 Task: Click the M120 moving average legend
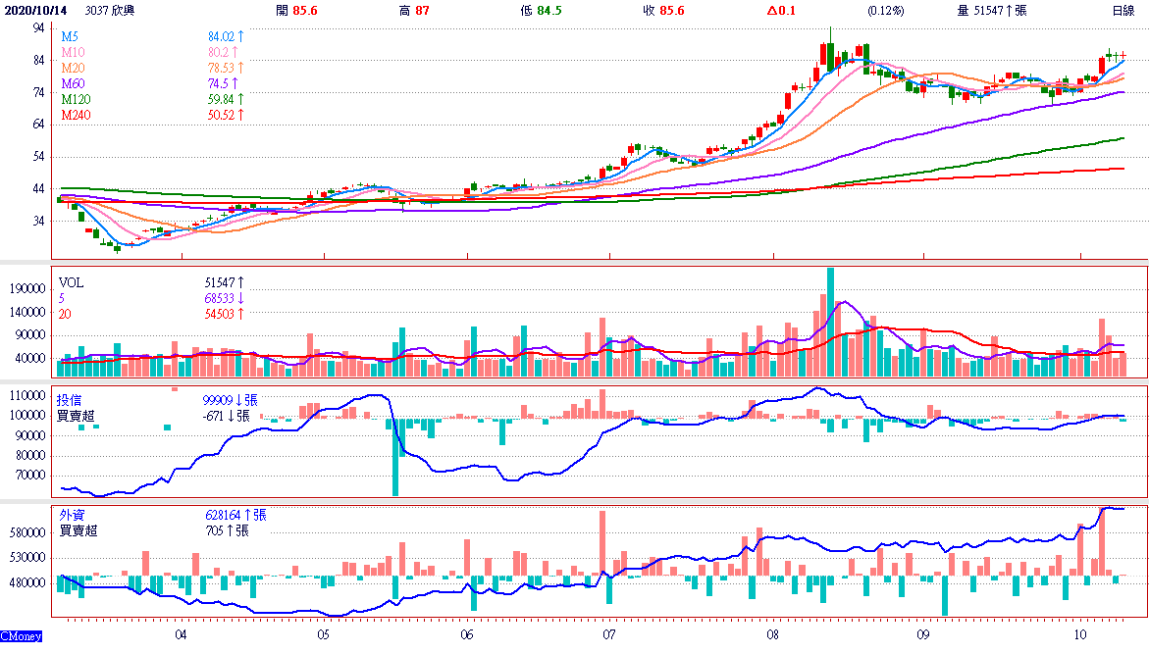point(77,99)
